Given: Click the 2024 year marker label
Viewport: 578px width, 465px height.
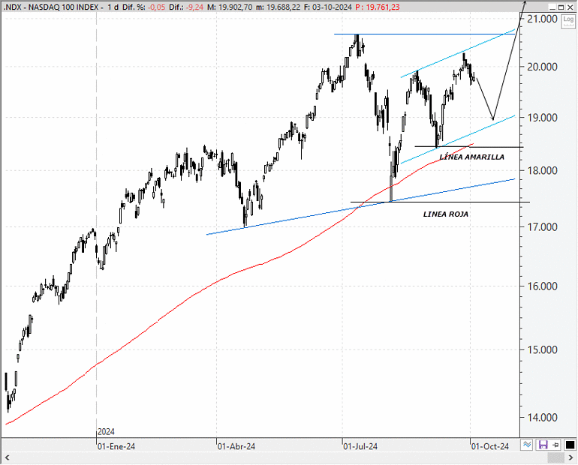Looking at the screenshot, I should tap(106, 432).
